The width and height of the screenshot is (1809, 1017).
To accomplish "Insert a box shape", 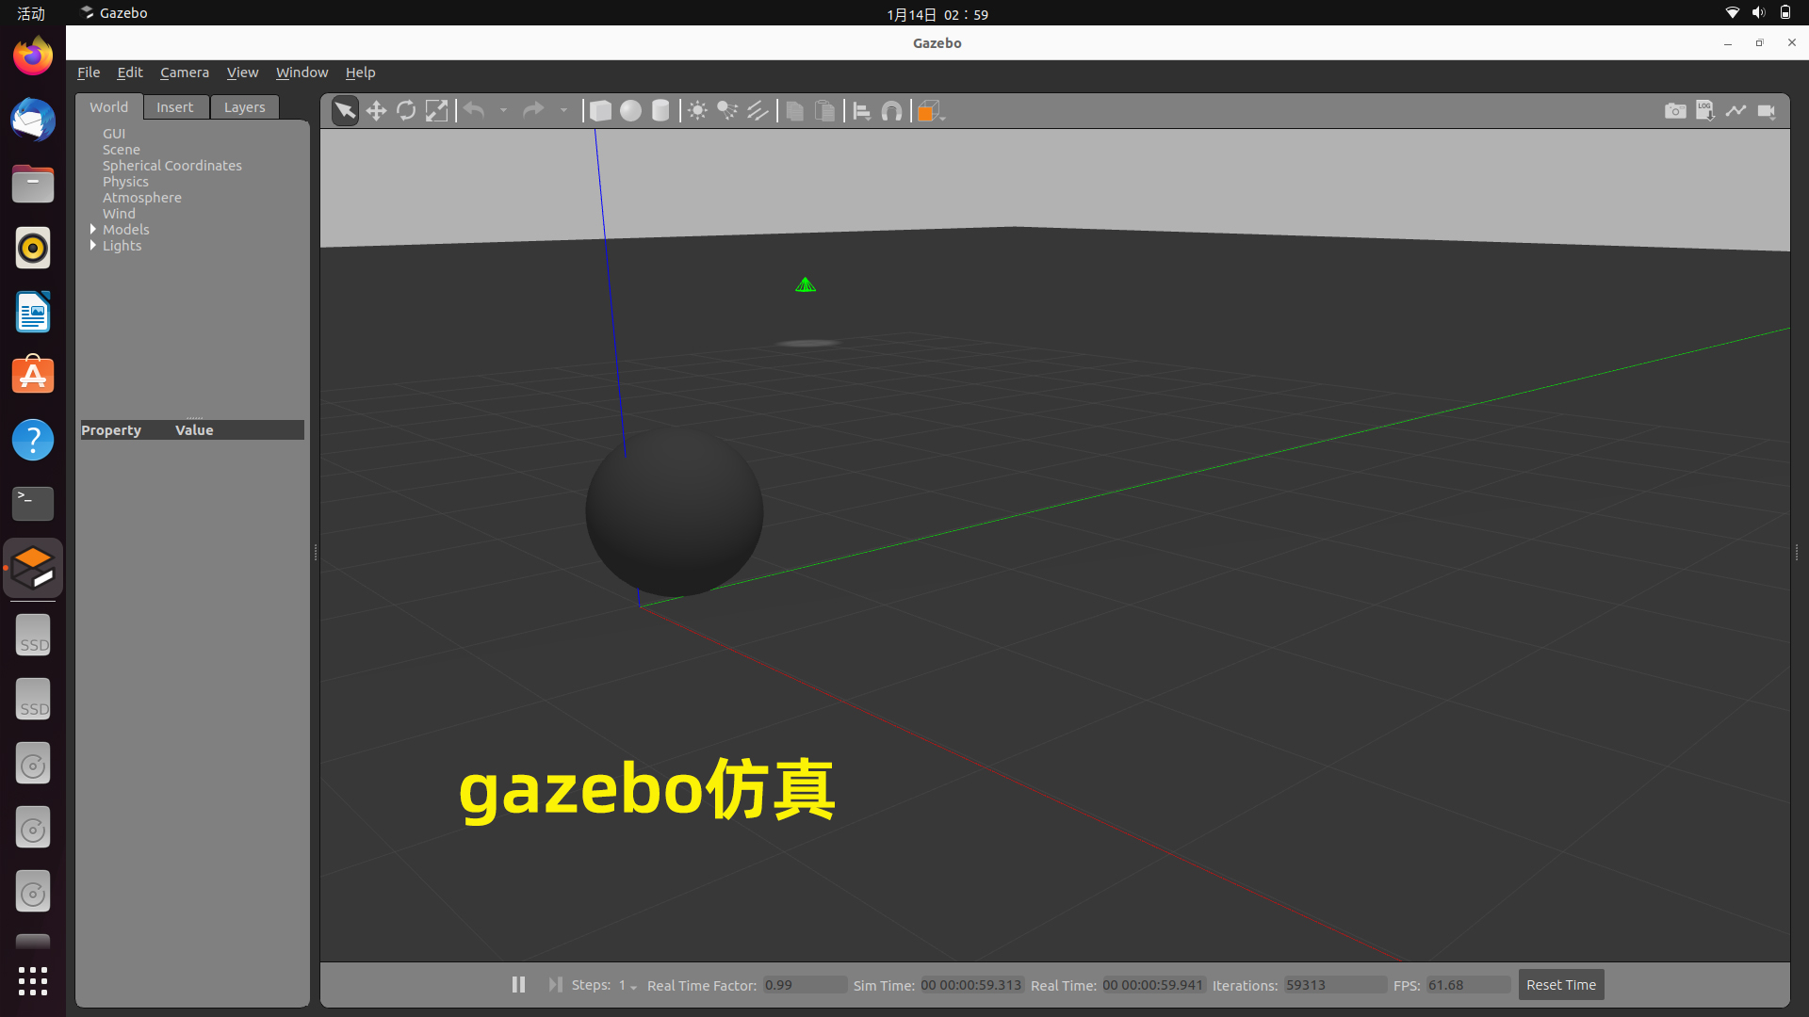I will 600,111.
